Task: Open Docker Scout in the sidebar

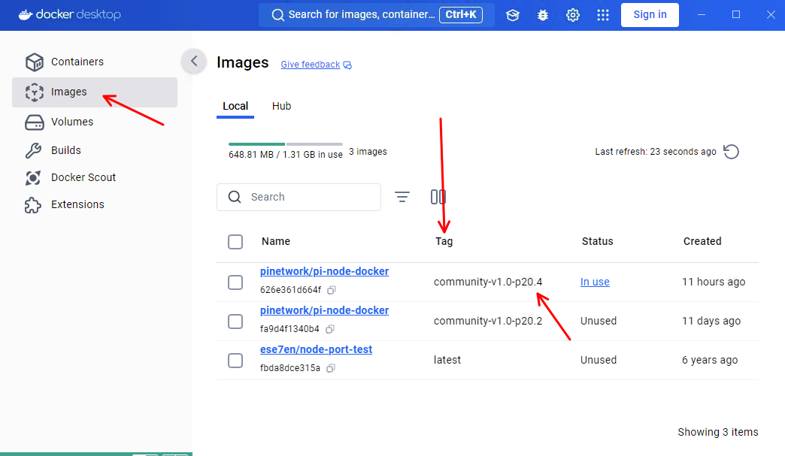Action: click(x=83, y=177)
